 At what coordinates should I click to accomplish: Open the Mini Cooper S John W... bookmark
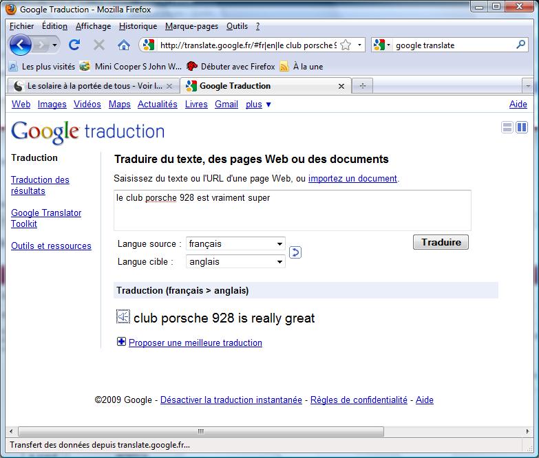coord(131,67)
